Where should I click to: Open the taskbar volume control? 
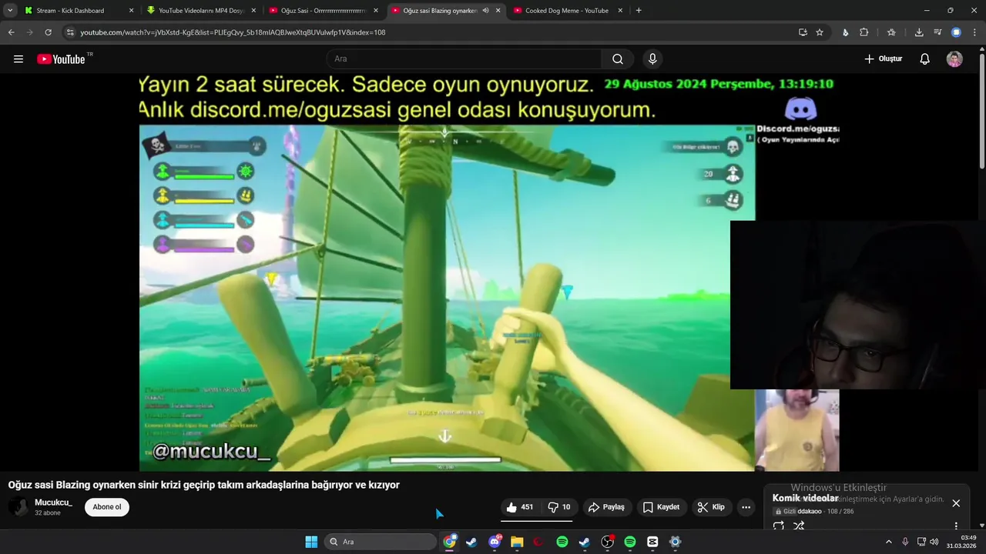(934, 542)
